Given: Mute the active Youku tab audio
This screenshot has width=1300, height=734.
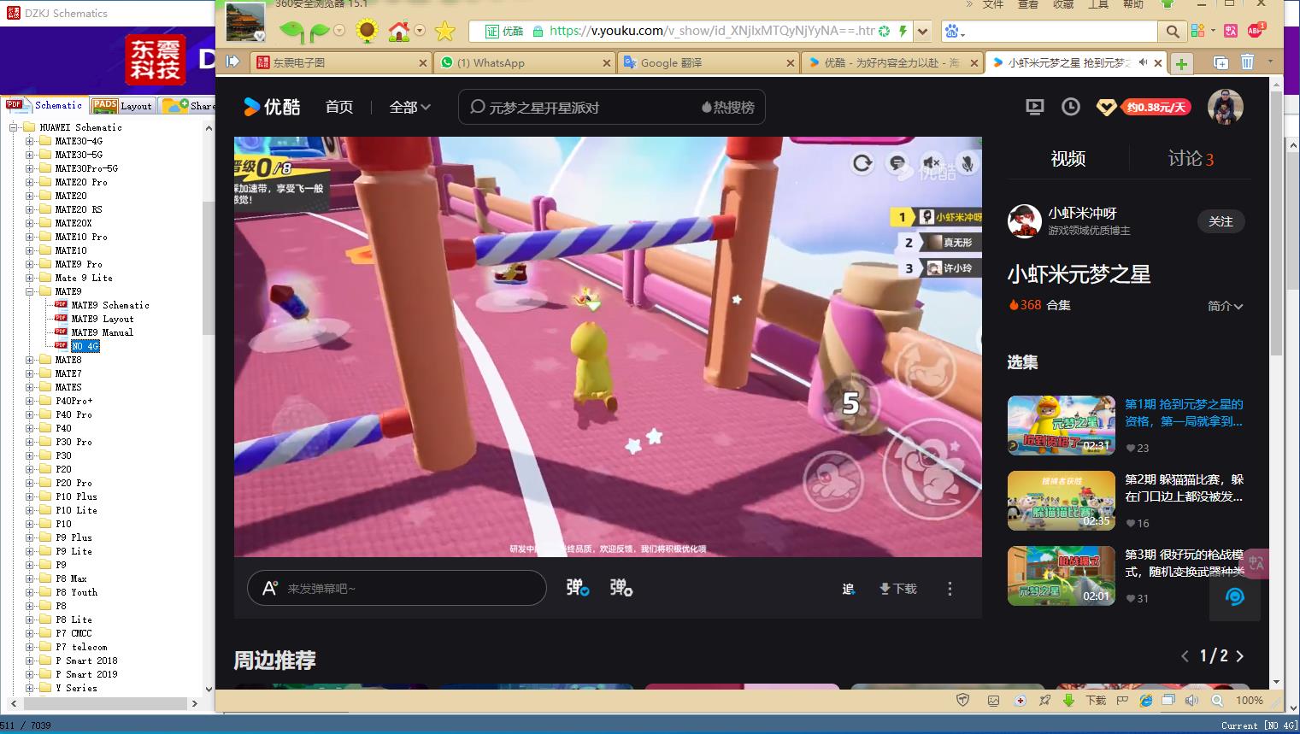Looking at the screenshot, I should click(1143, 62).
